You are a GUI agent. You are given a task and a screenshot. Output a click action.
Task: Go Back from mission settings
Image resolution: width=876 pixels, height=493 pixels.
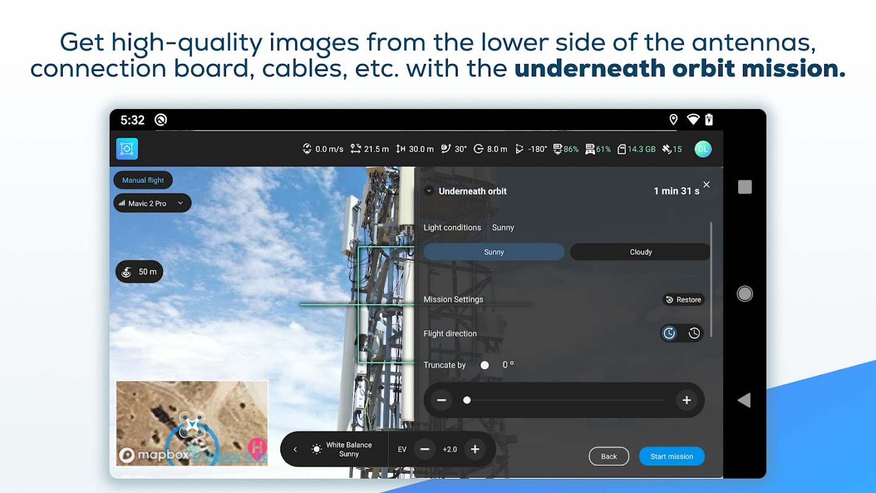609,457
